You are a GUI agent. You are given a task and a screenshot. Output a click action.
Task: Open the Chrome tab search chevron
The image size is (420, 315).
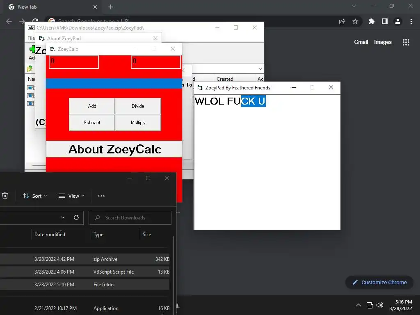[354, 6]
